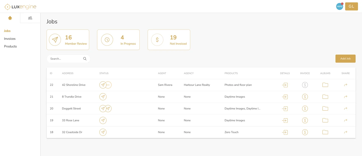Share the Doggett Street job
The height and width of the screenshot is (156, 362).
click(x=346, y=109)
